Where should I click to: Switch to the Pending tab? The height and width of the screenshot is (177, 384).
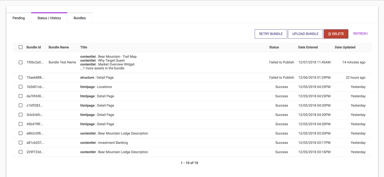click(x=19, y=18)
